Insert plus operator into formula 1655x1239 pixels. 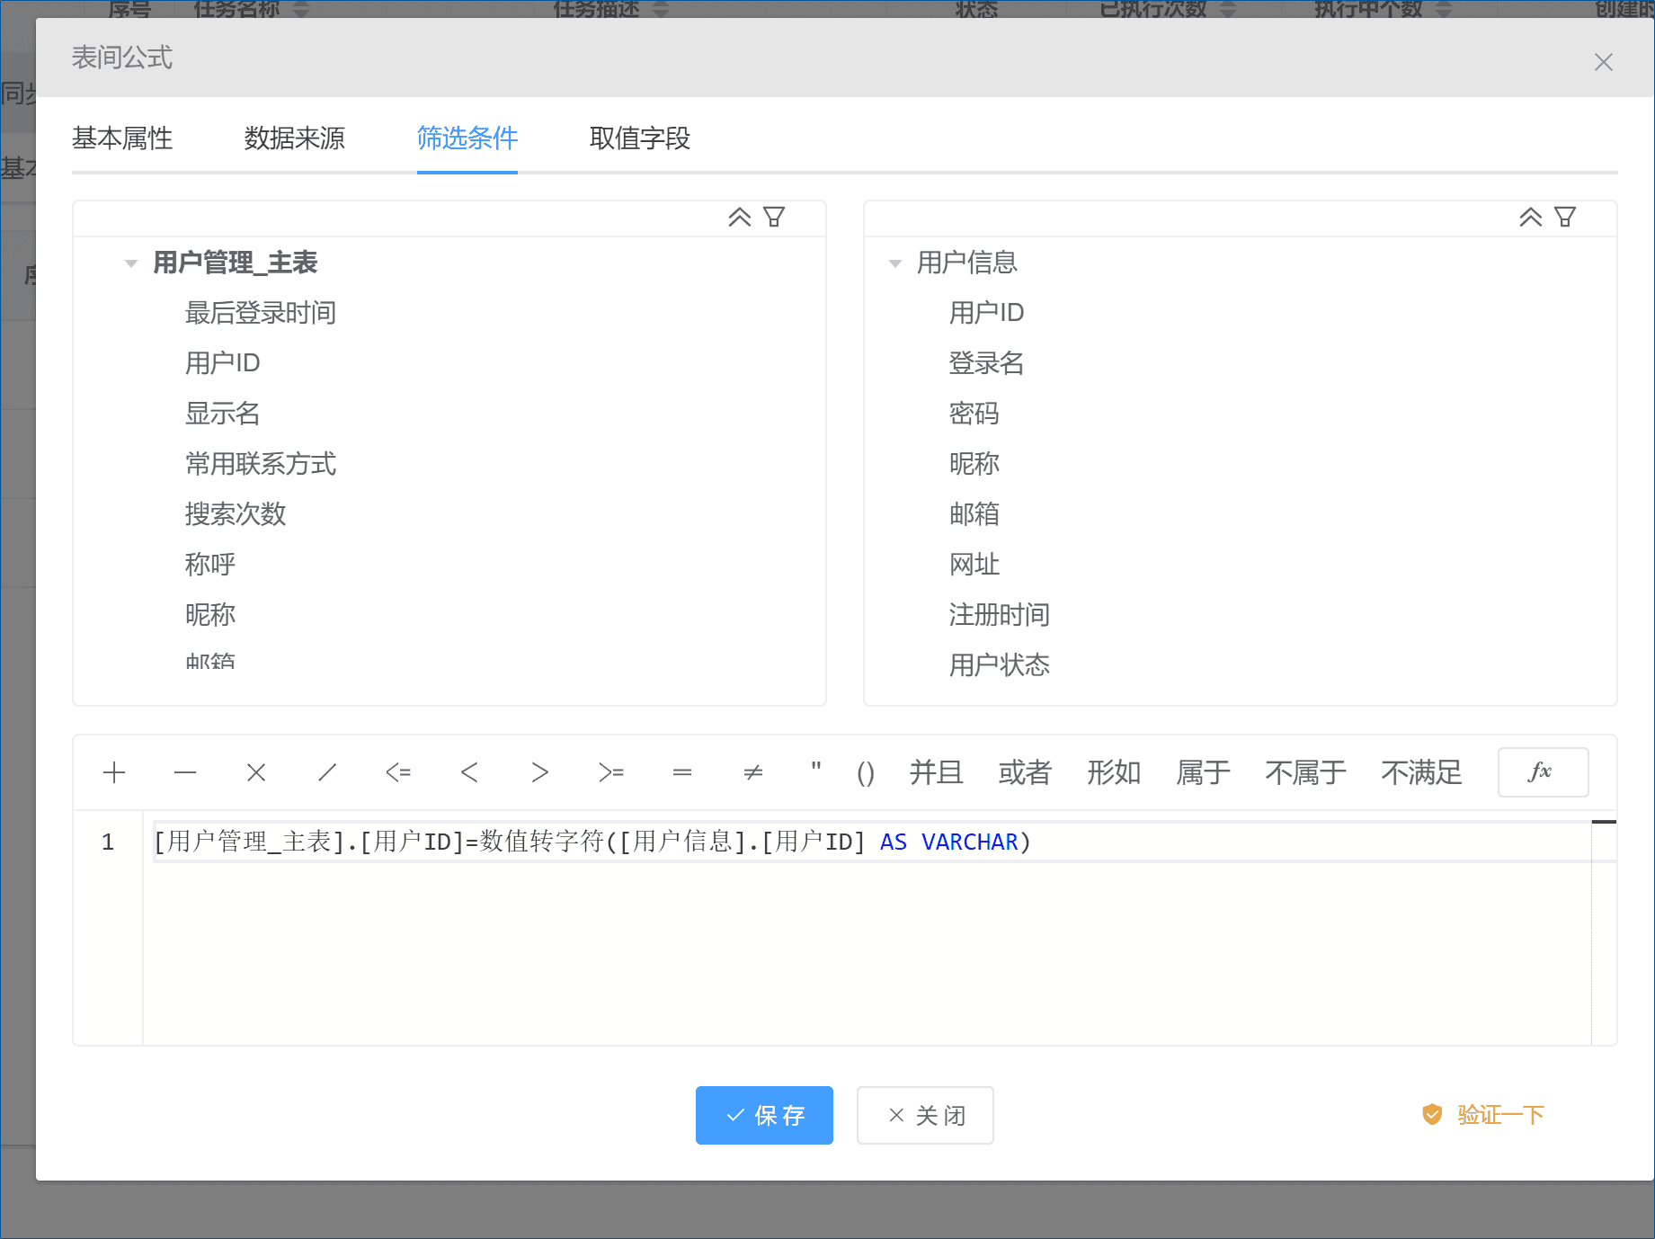[114, 772]
